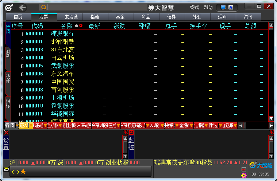
Task: Click the 大智慧 logo at bottom-right
Action: pos(261,165)
